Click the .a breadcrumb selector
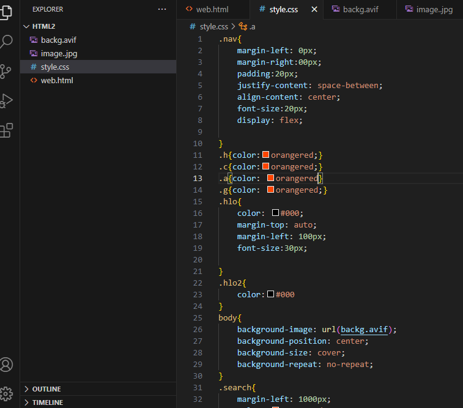 (x=253, y=27)
